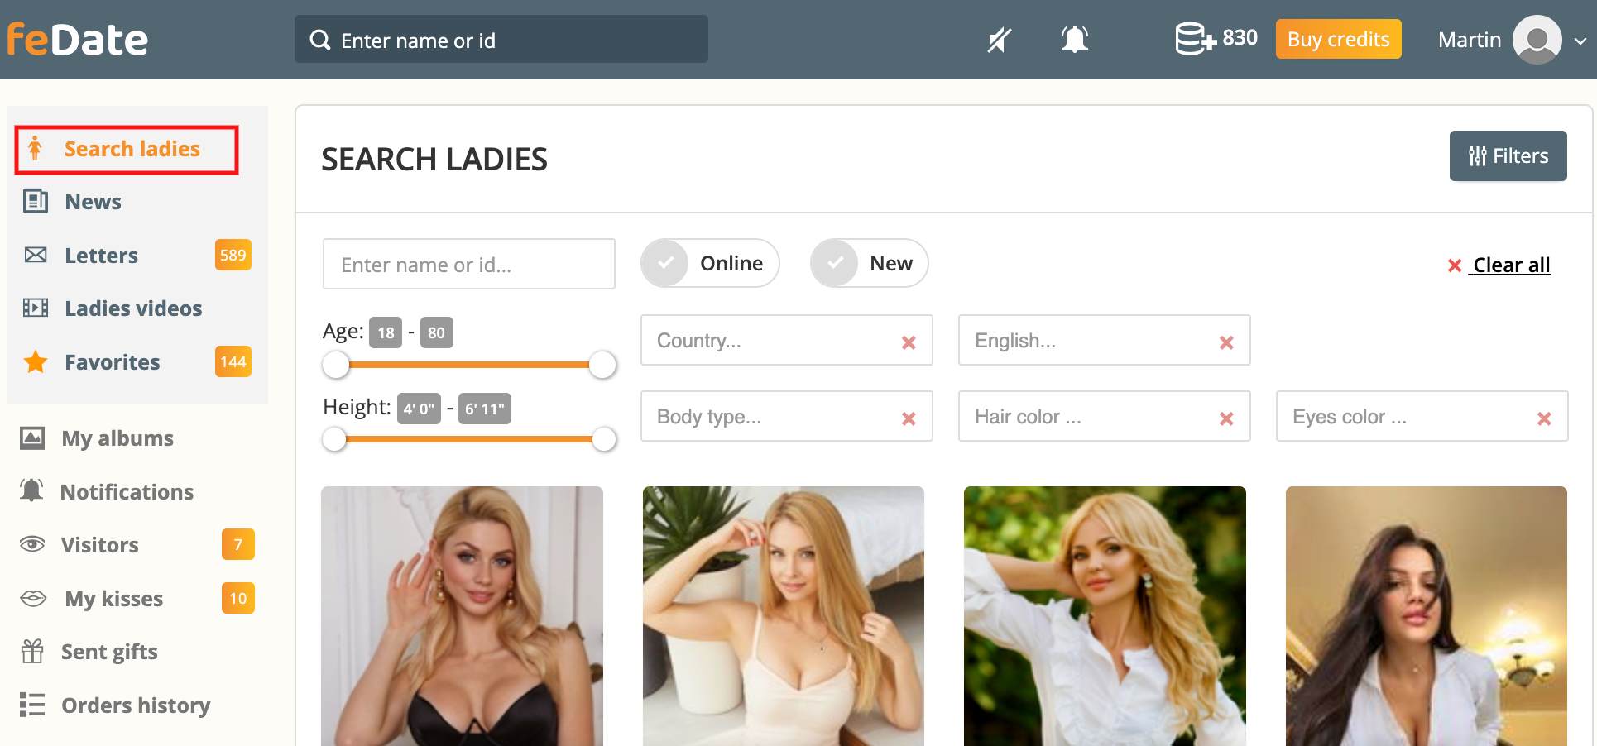Viewport: 1597px width, 746px height.
Task: Click the Clear all link
Action: [x=1510, y=265]
